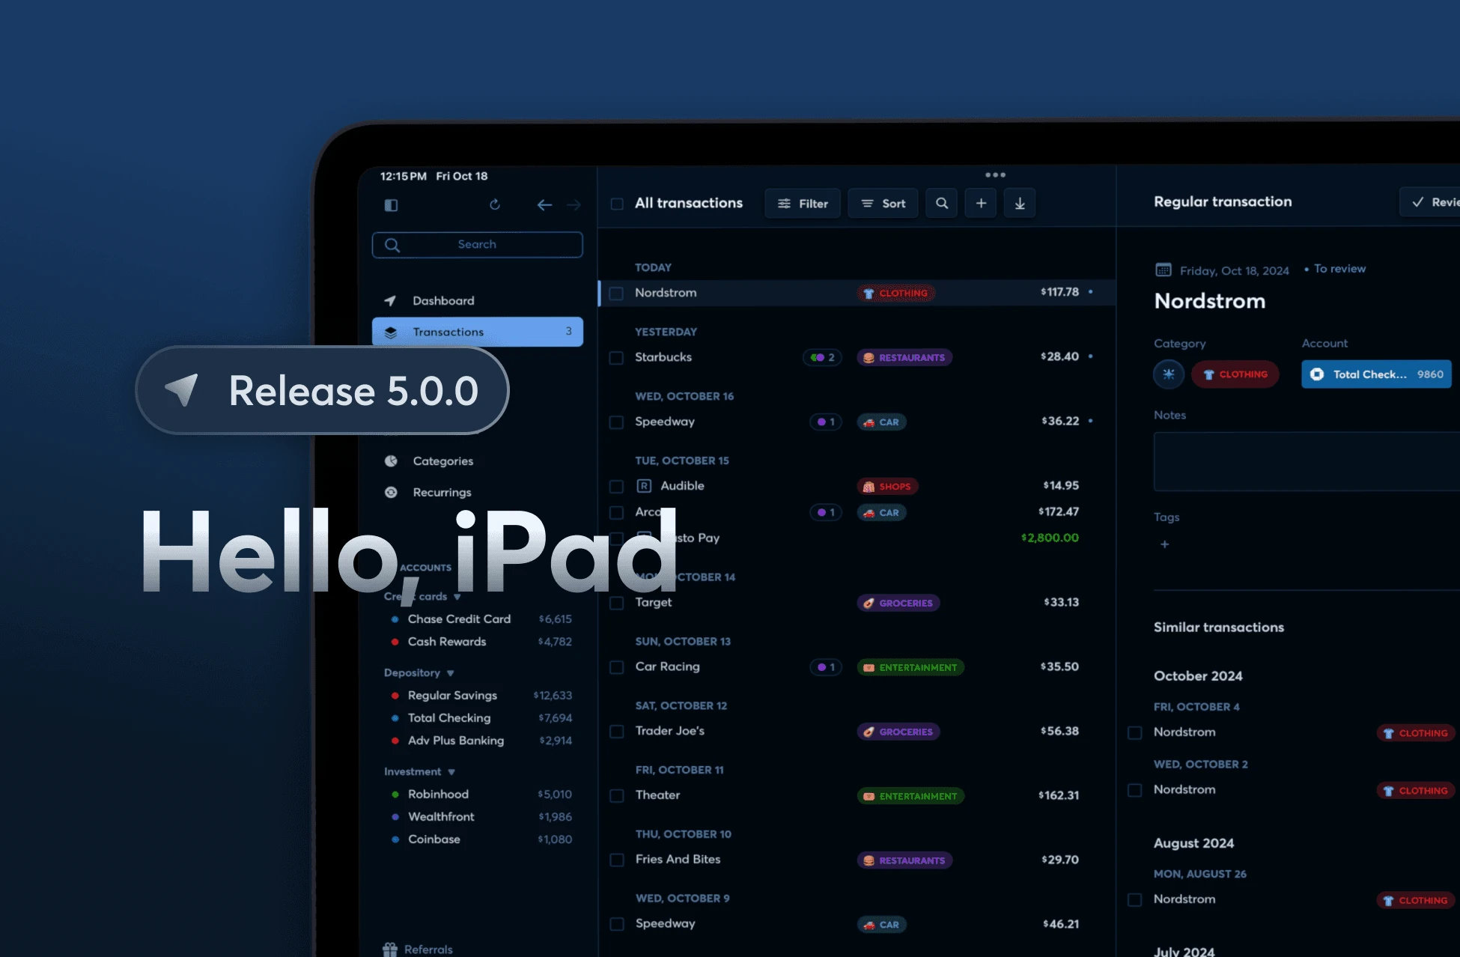Check the Target transaction checkbox
The width and height of the screenshot is (1460, 957).
[616, 604]
